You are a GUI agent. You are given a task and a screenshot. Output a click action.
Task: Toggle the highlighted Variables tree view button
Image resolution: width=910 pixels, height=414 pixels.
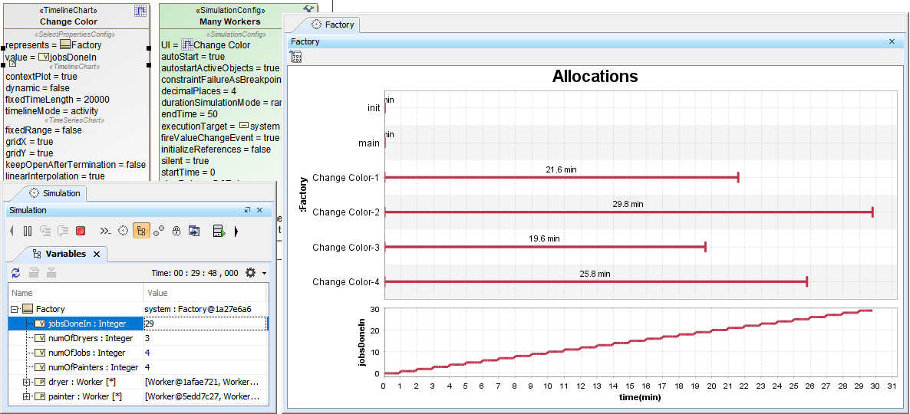[x=141, y=231]
